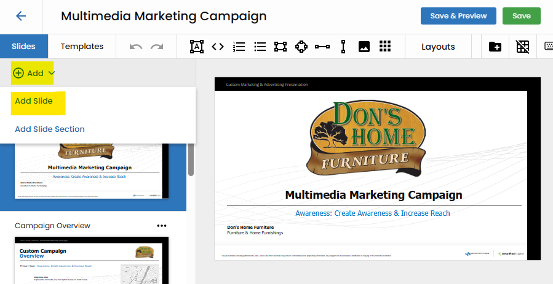The width and height of the screenshot is (553, 284).
Task: Click the add folder icon
Action: (495, 47)
